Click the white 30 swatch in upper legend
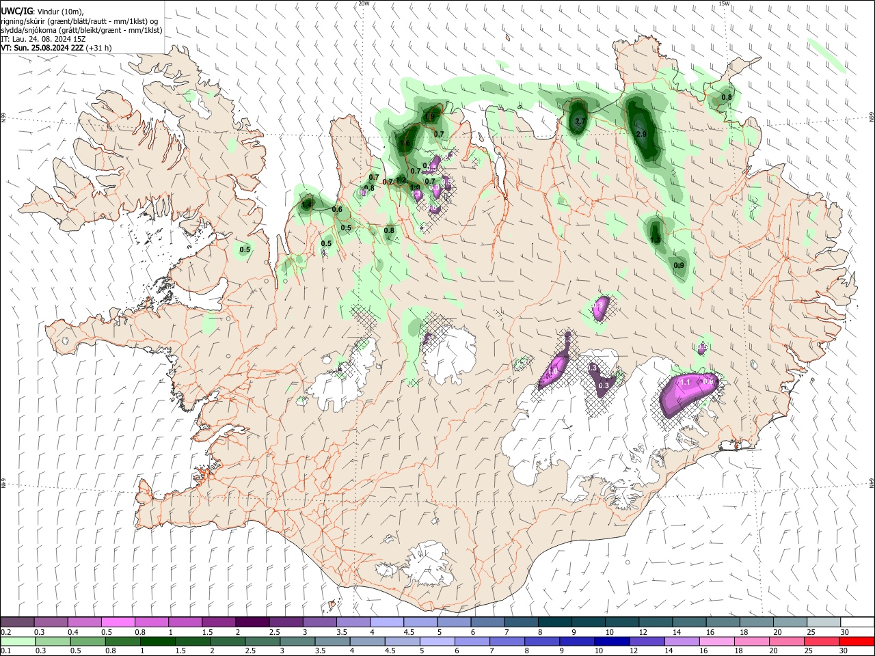This screenshot has width=875, height=656. 857,623
